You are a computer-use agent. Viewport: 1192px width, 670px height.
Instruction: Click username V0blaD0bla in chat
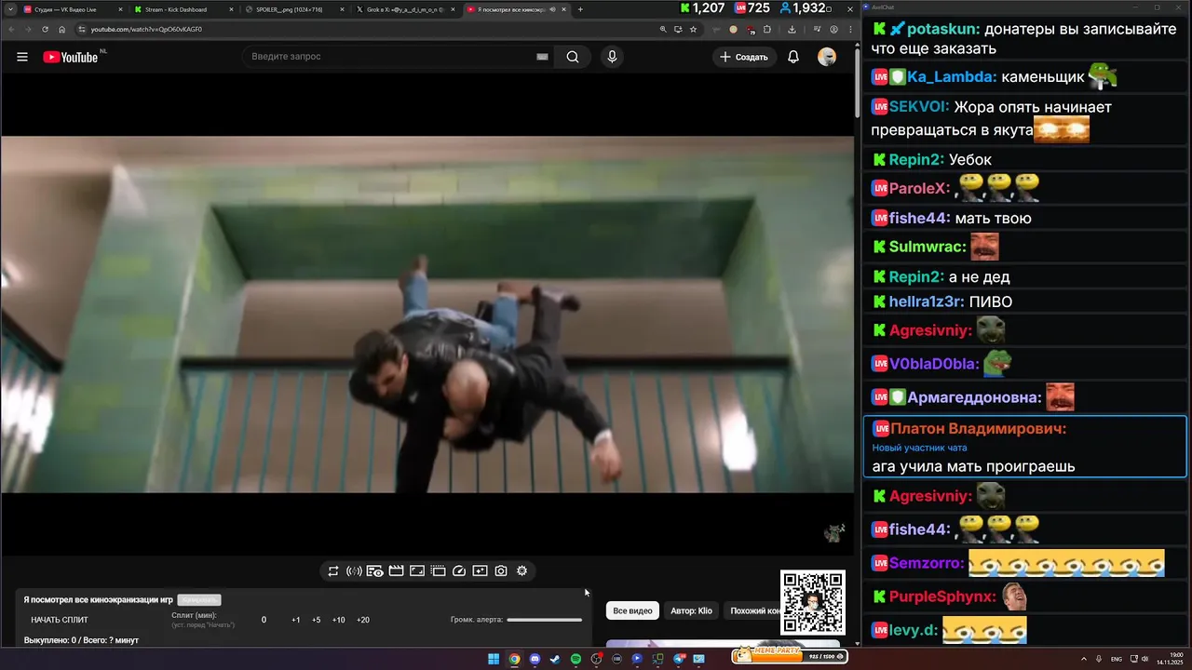tap(934, 364)
